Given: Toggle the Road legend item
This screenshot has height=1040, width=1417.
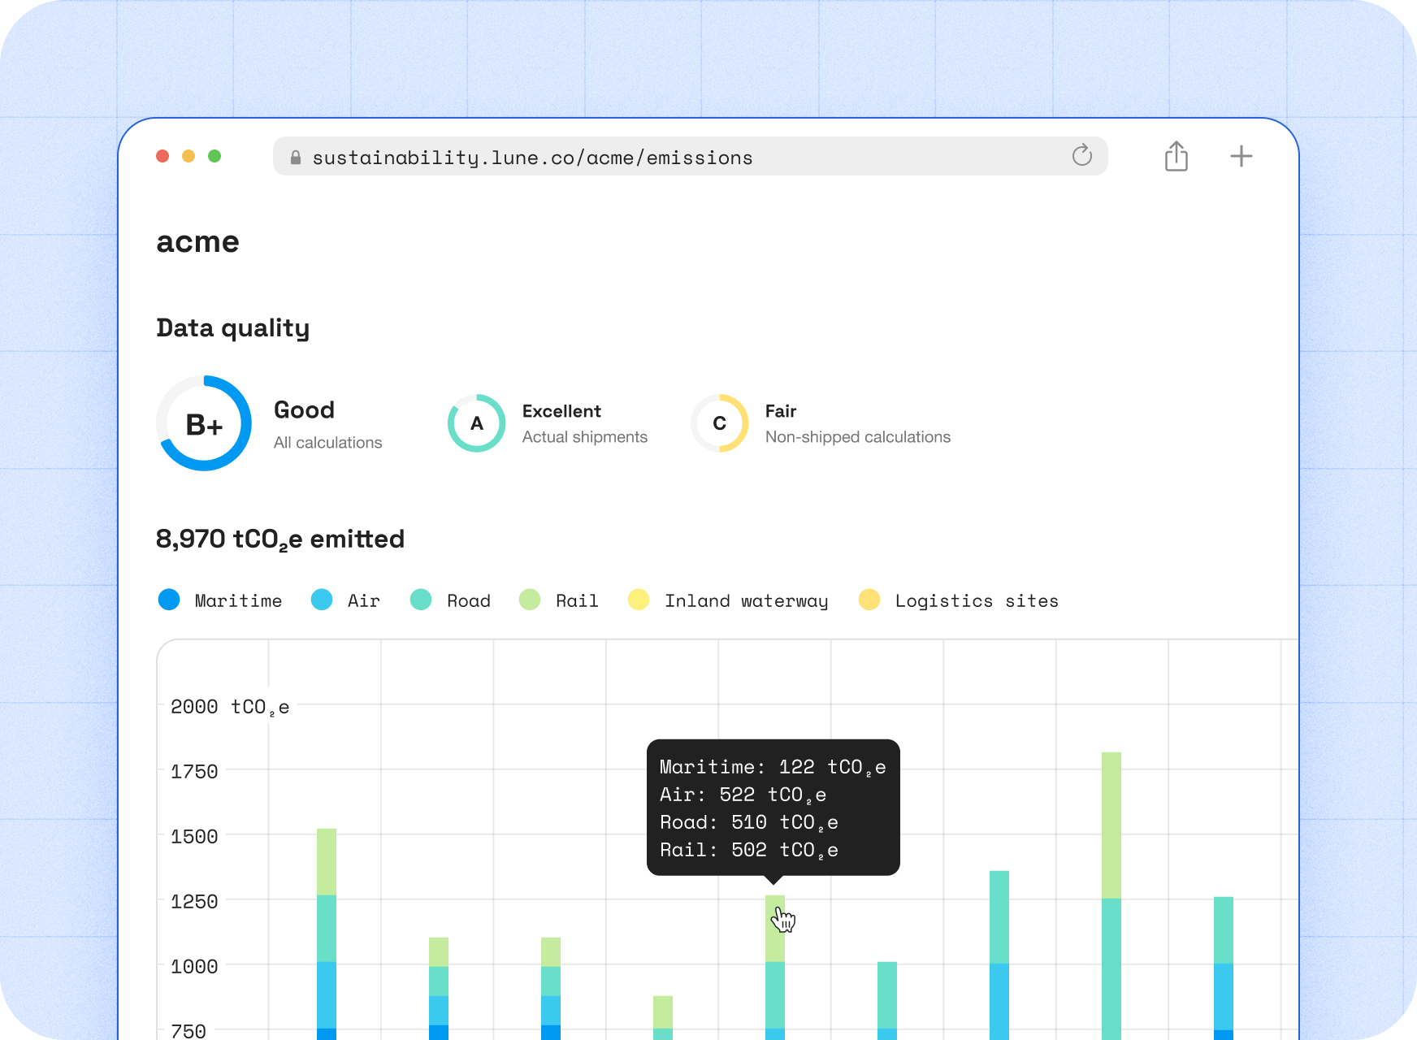Looking at the screenshot, I should 450,600.
